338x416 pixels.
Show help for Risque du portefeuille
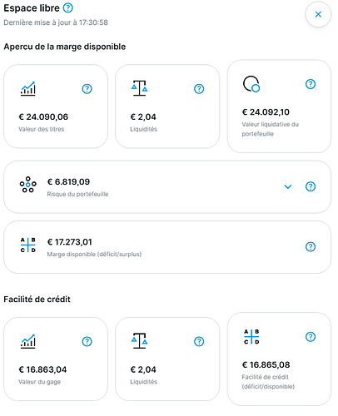(x=311, y=186)
